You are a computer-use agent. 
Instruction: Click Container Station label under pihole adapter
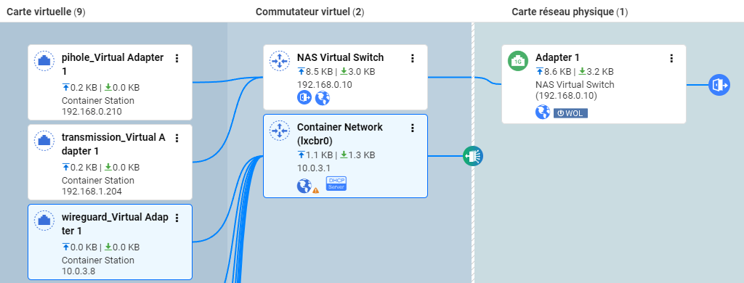pos(98,100)
